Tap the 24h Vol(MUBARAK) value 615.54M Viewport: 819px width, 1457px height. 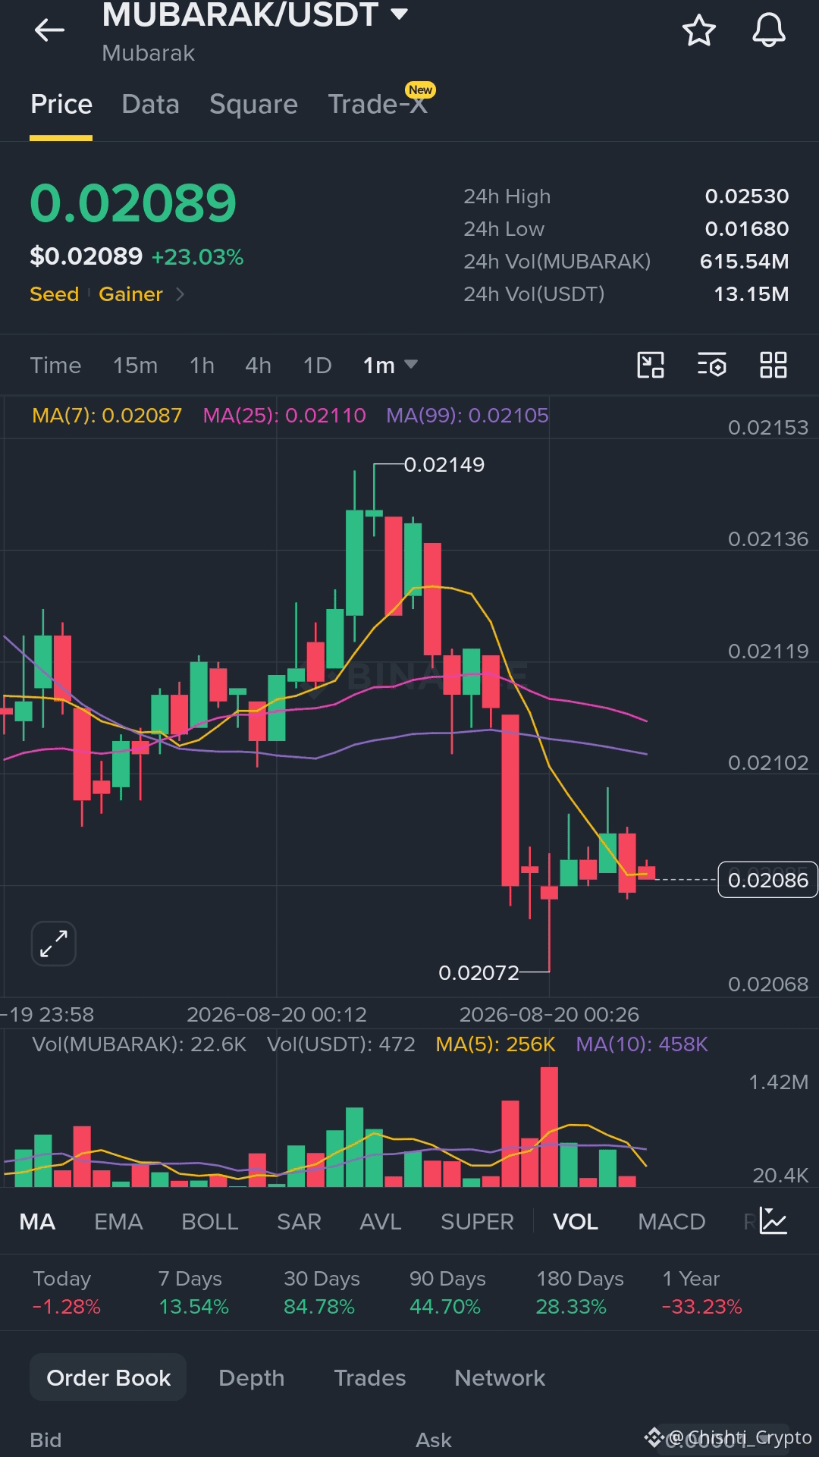click(744, 262)
